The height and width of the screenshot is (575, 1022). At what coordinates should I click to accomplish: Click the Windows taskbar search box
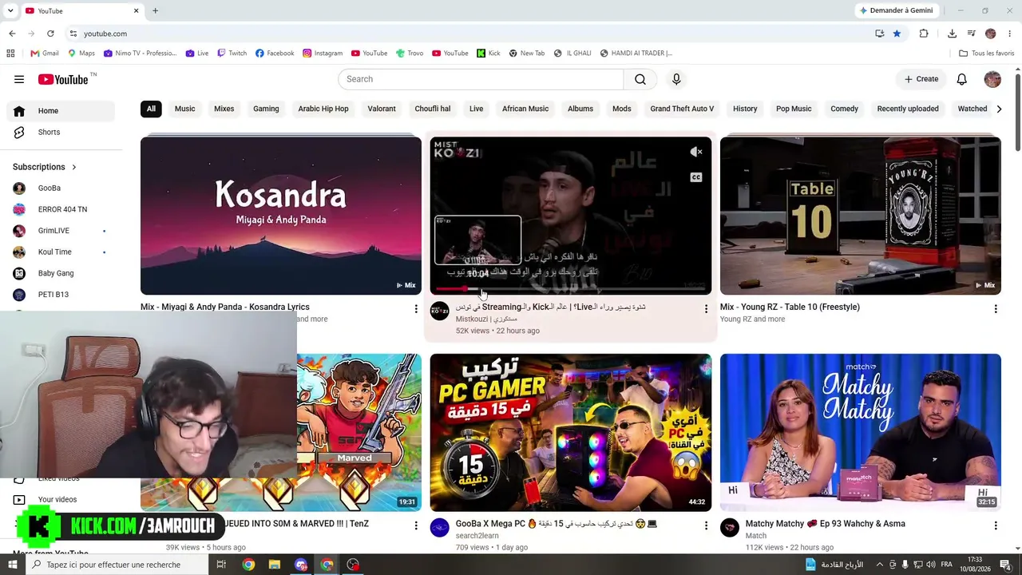(x=117, y=565)
